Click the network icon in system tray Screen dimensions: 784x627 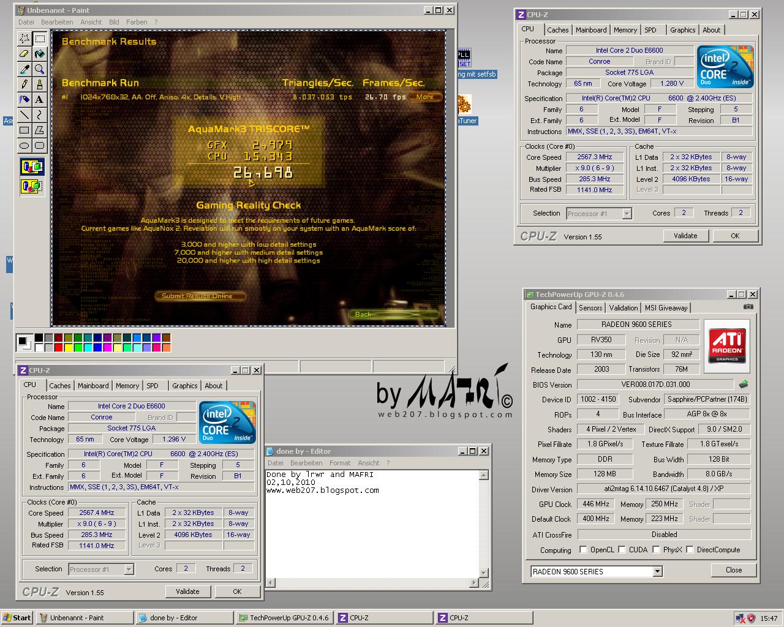click(x=740, y=618)
